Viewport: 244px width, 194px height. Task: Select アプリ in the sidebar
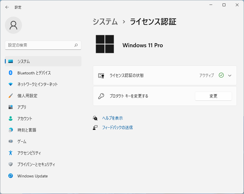coord(43,107)
